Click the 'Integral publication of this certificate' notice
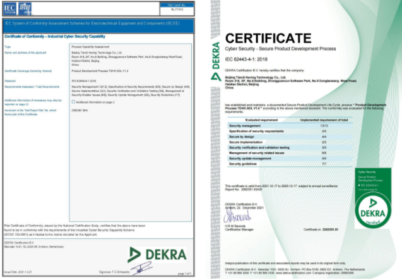 285,264
